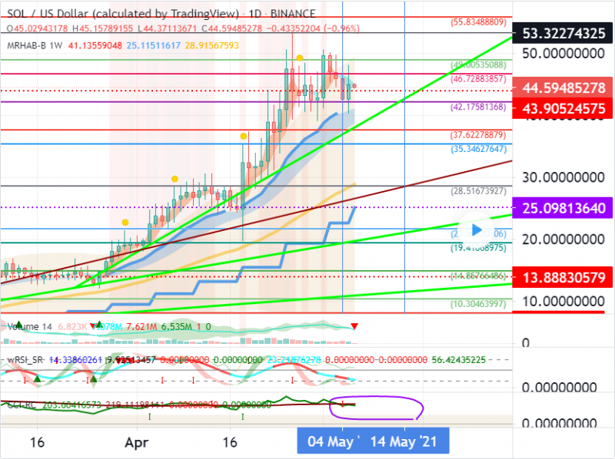Viewport: 615px width, 459px height.
Task: Click the 53.32274325 black price label
Action: (x=563, y=33)
